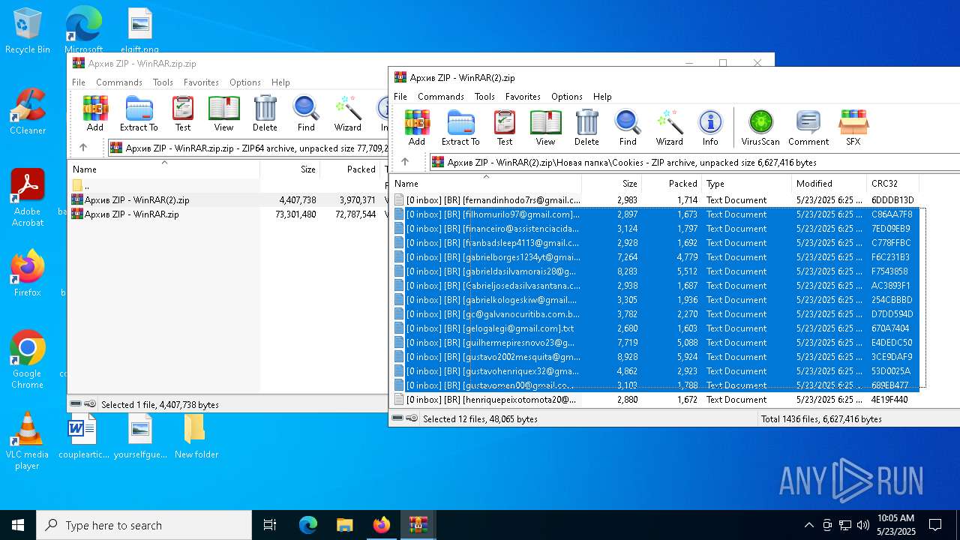Open Commands menu in WinRAR.zip.zip window
Viewport: 960px width, 540px height.
pyautogui.click(x=119, y=82)
